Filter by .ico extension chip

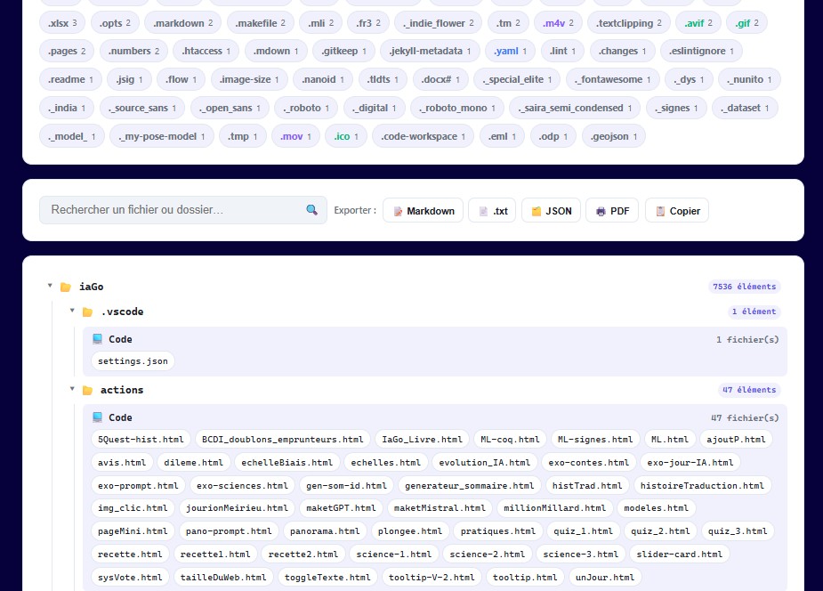[x=346, y=136]
